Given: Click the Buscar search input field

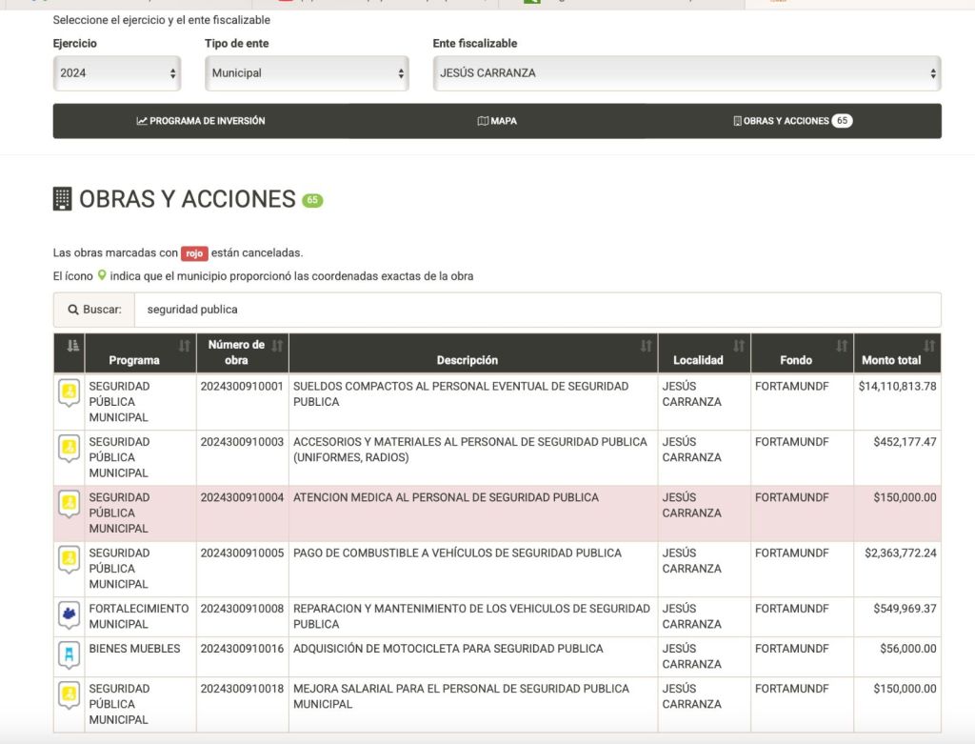Looking at the screenshot, I should (x=537, y=310).
